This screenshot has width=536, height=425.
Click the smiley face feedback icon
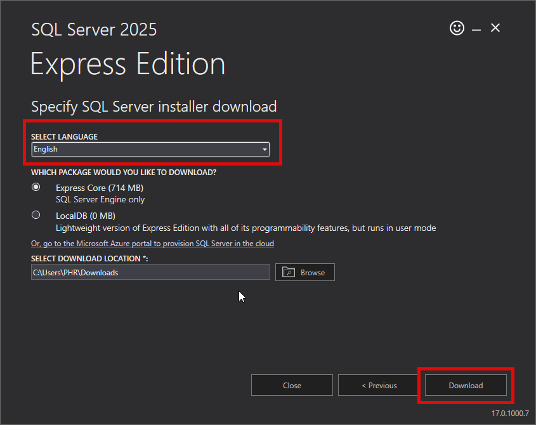[457, 28]
